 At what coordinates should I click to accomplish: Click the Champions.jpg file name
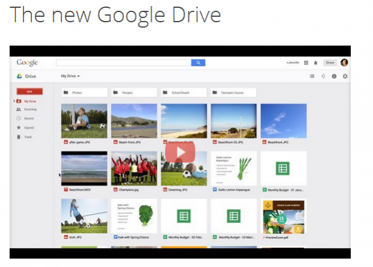(x=129, y=190)
